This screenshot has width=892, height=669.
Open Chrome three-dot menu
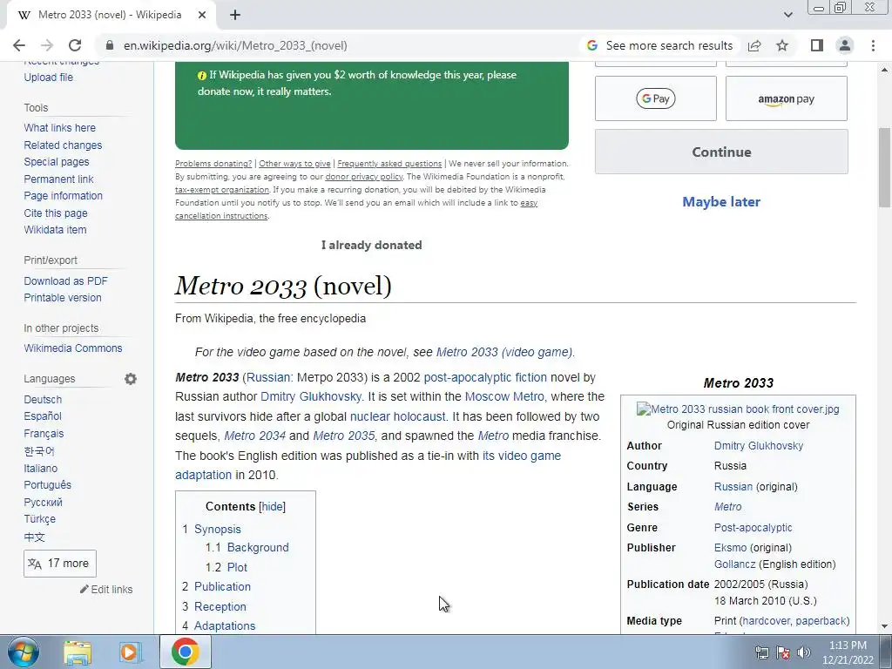click(x=873, y=45)
